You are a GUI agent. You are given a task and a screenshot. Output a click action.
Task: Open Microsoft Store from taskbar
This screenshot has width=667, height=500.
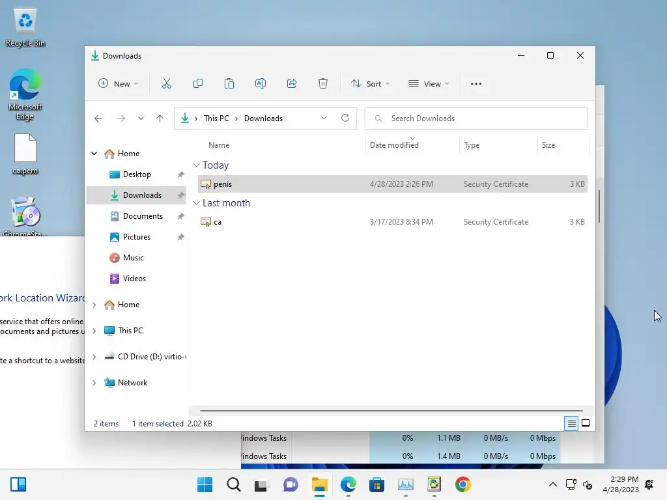(x=376, y=484)
